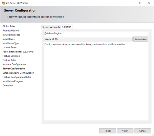The image size is (154, 136).
Task: Minimize the setup window
Action: [x=131, y=3]
